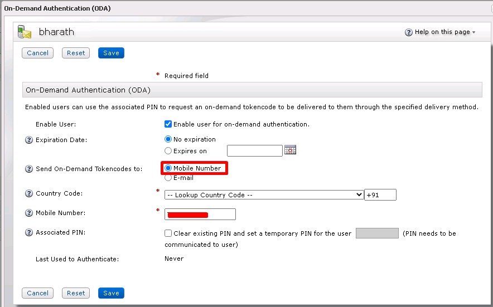Click help icon next to Country Code
This screenshot has width=493, height=307.
click(x=29, y=194)
